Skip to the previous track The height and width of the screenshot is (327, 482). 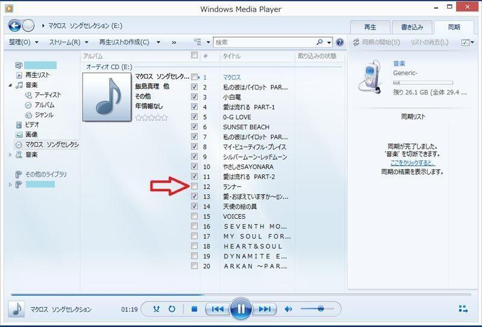point(218,309)
